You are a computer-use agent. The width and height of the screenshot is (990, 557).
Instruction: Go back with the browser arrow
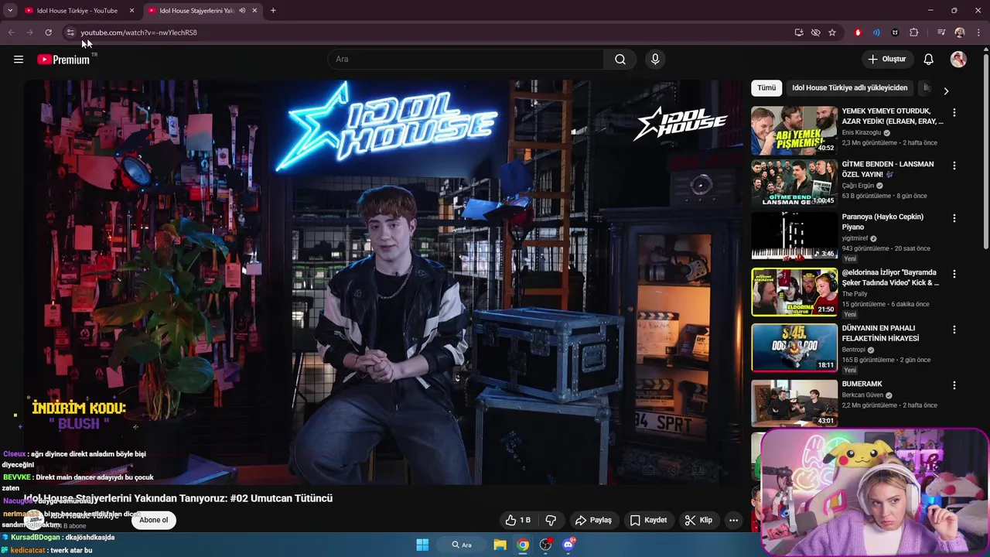(x=11, y=32)
